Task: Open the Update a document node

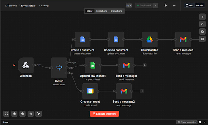Action: (116, 39)
